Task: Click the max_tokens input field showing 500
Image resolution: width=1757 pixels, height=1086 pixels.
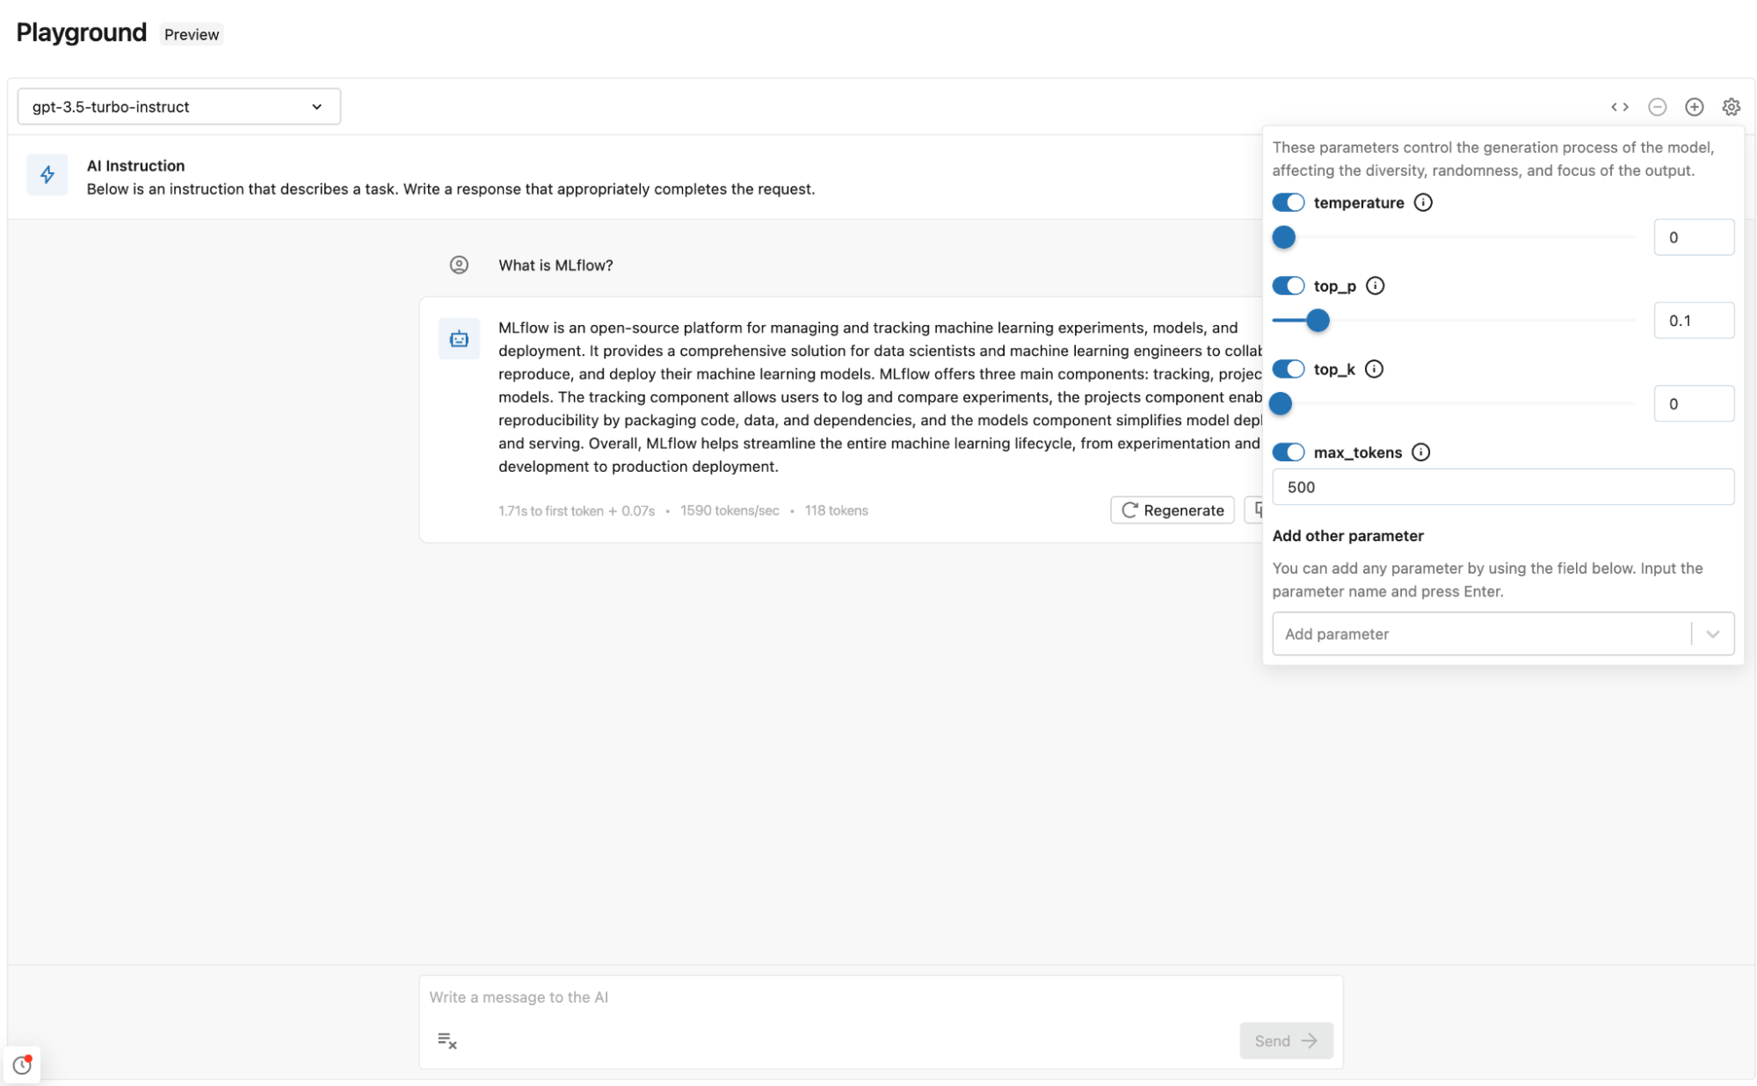Action: point(1502,488)
